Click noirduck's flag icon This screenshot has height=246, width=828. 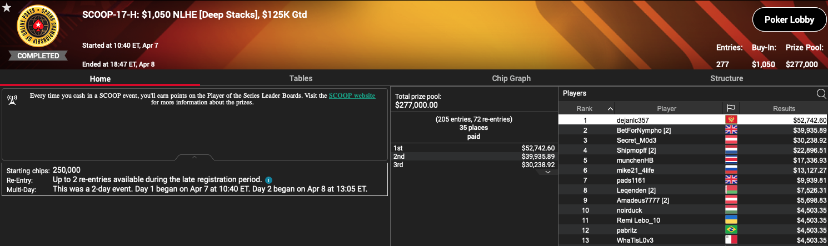coord(731,210)
